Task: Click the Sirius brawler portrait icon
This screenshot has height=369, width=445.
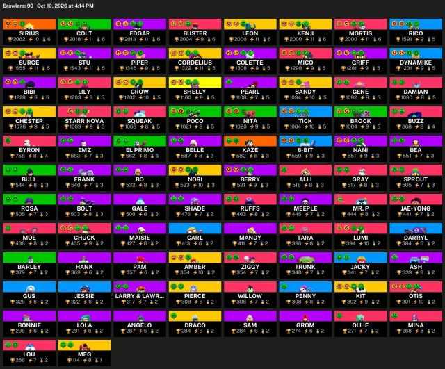Action: pyautogui.click(x=29, y=26)
